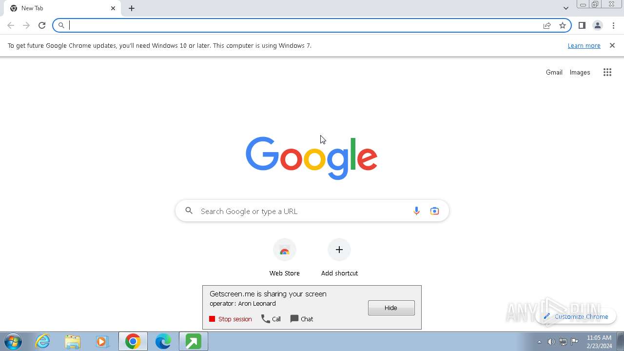
Task: Open the Getscreen.me taskbar app
Action: coord(194,342)
